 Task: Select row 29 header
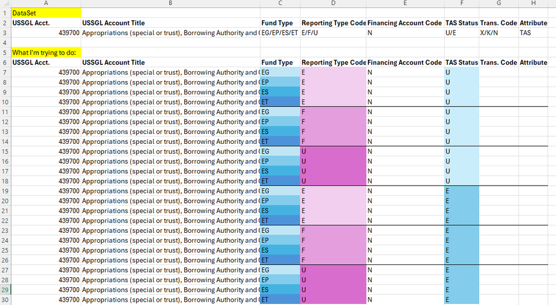(x=6, y=290)
